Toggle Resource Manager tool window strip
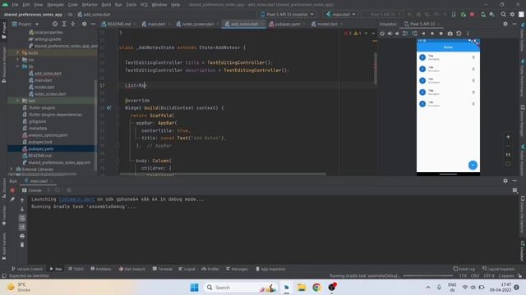 [4, 65]
